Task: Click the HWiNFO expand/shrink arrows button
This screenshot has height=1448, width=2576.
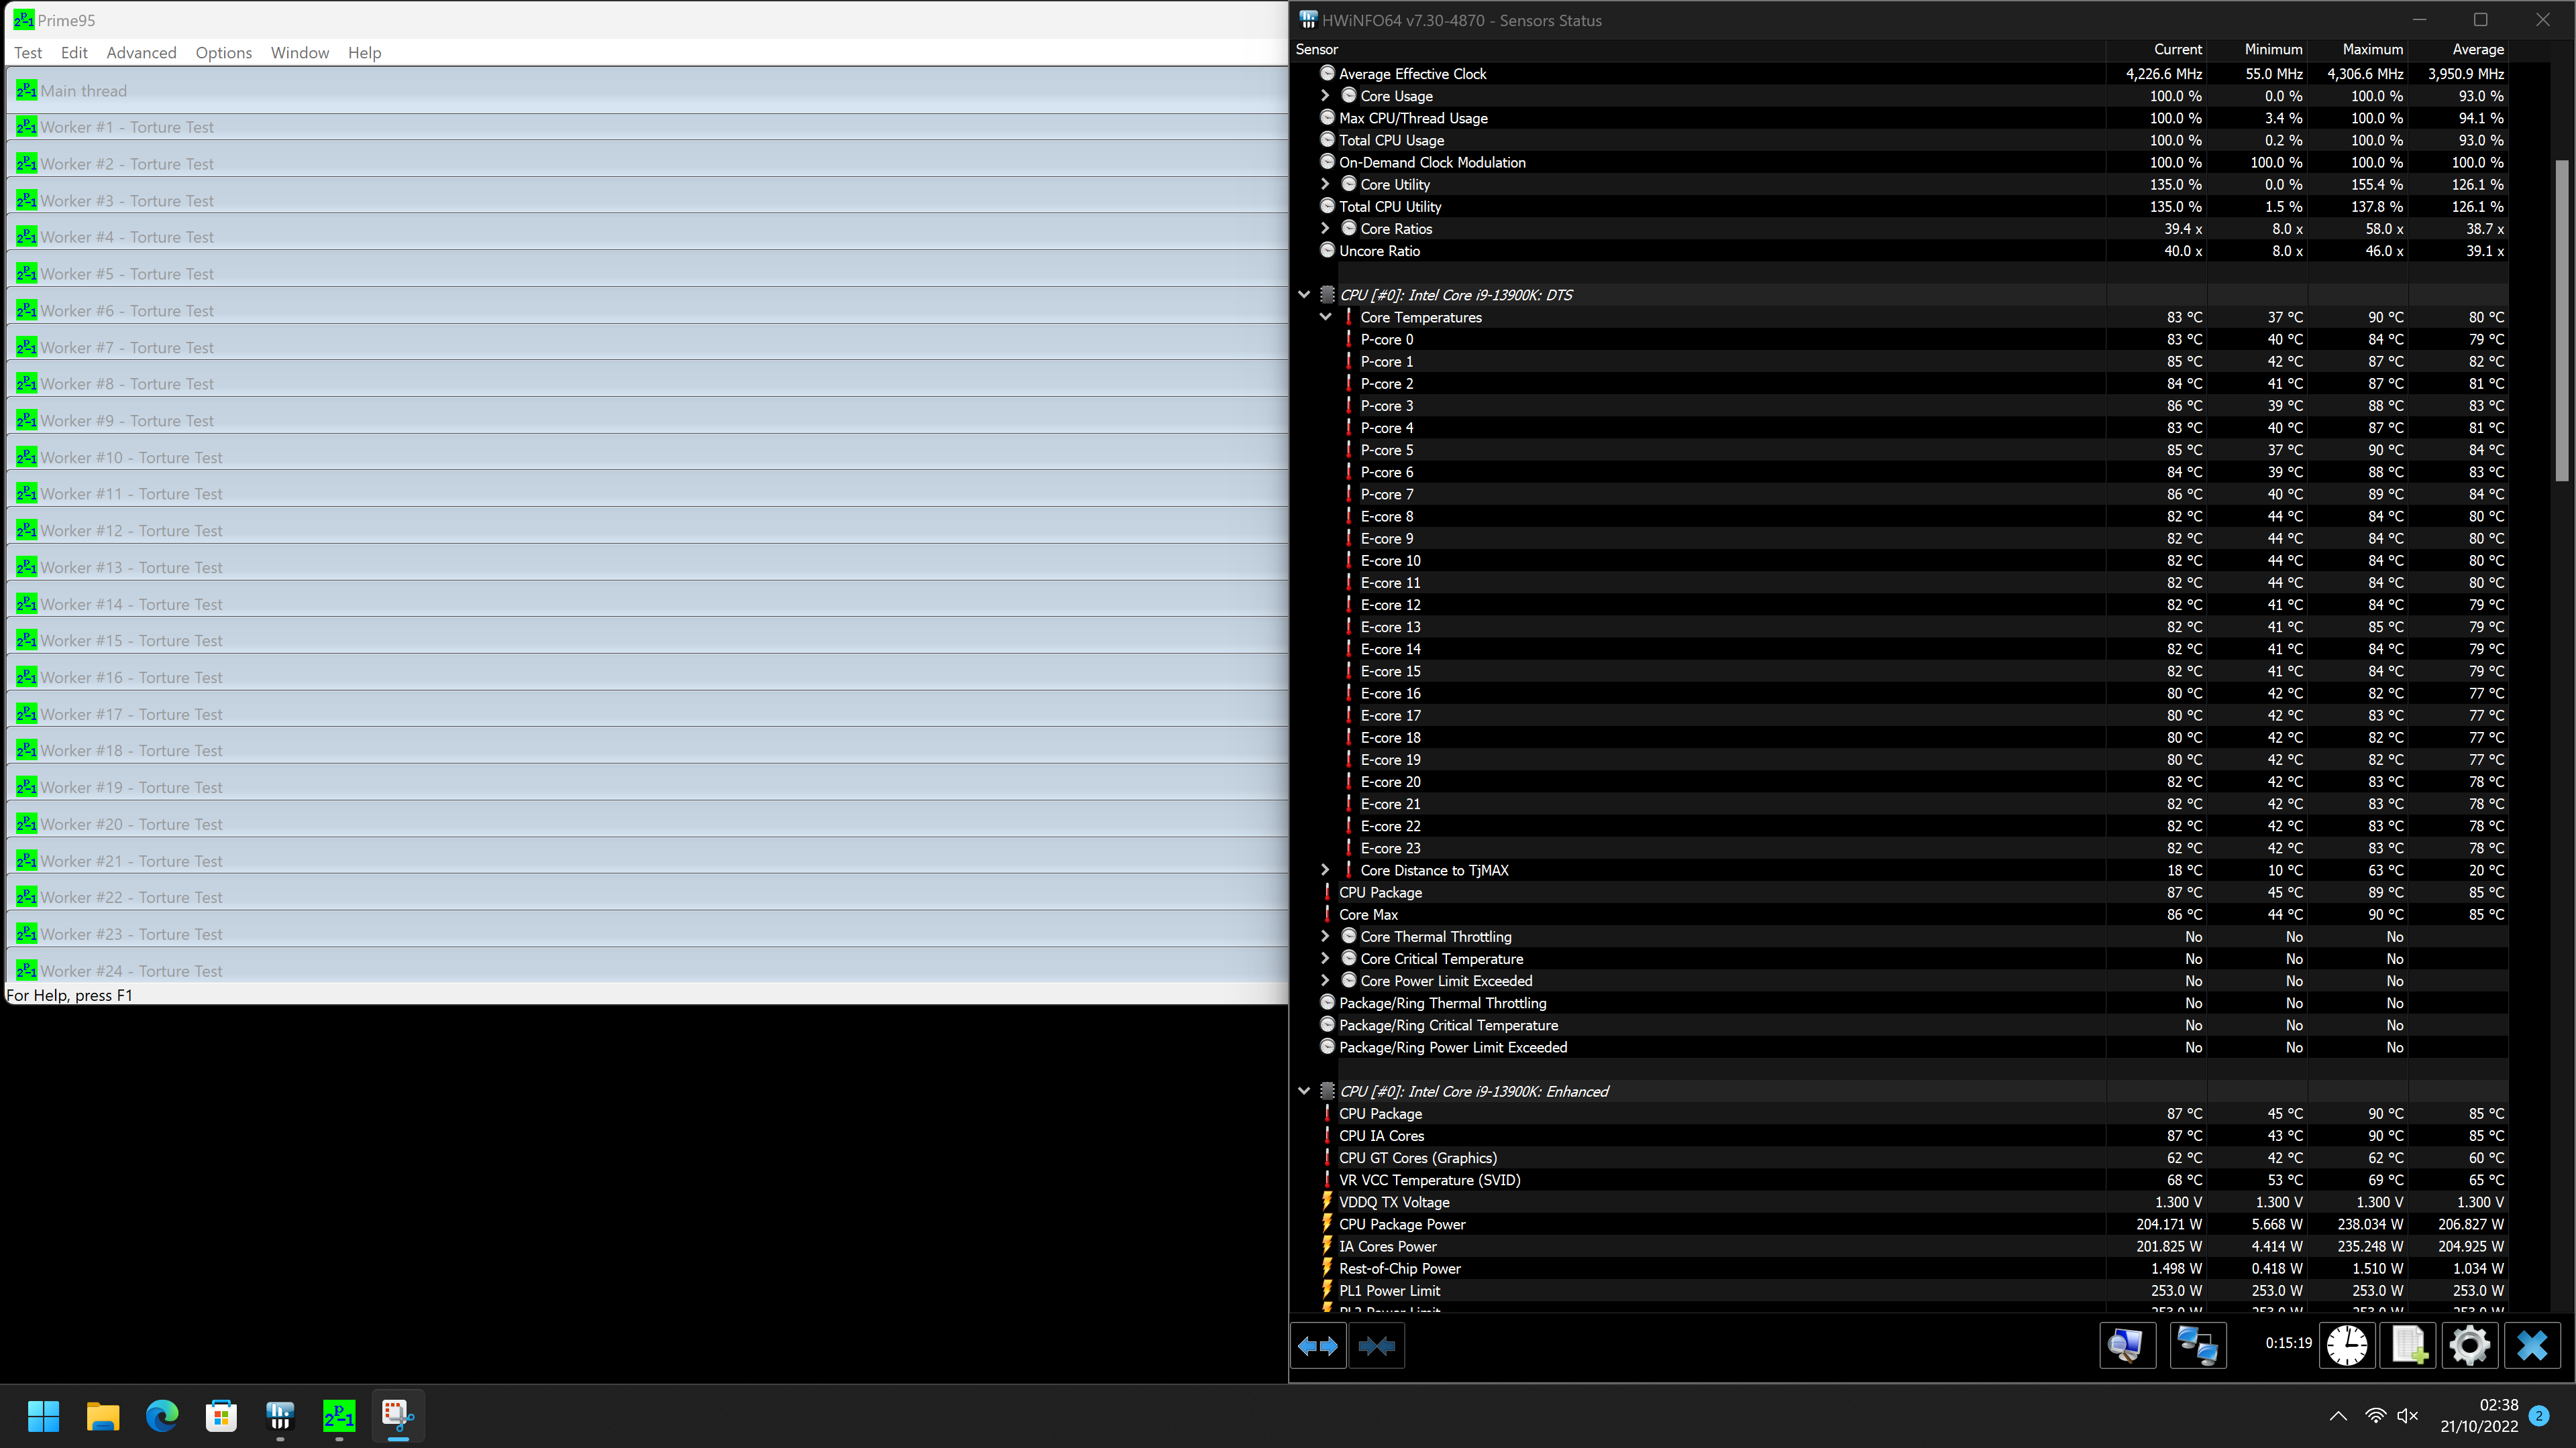Action: [1318, 1346]
